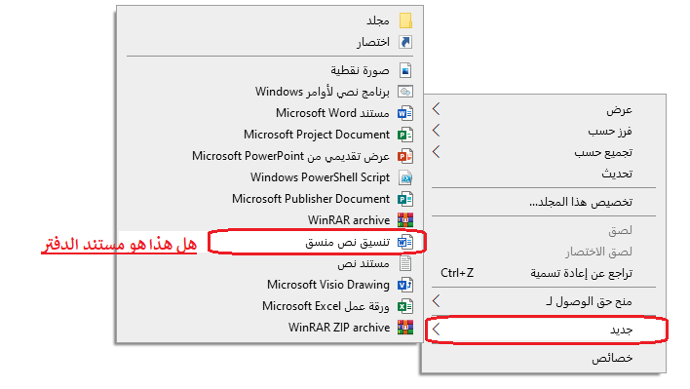Screen dimensions: 690x389
Task: Click the bitmap image icon beside صورة نقطية
Action: click(405, 70)
